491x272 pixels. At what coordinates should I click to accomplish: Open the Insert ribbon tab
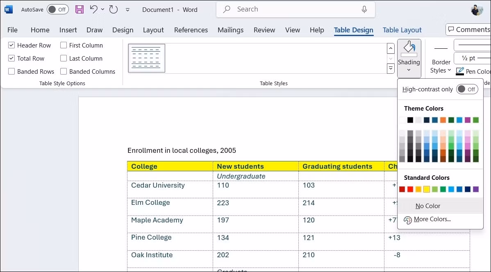[68, 30]
